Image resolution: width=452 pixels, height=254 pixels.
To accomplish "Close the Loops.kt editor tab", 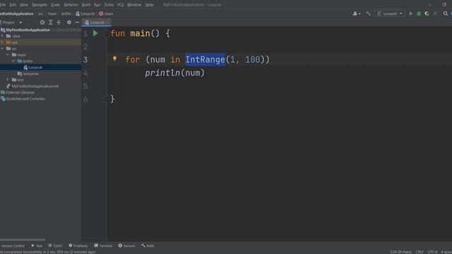I will [108, 23].
